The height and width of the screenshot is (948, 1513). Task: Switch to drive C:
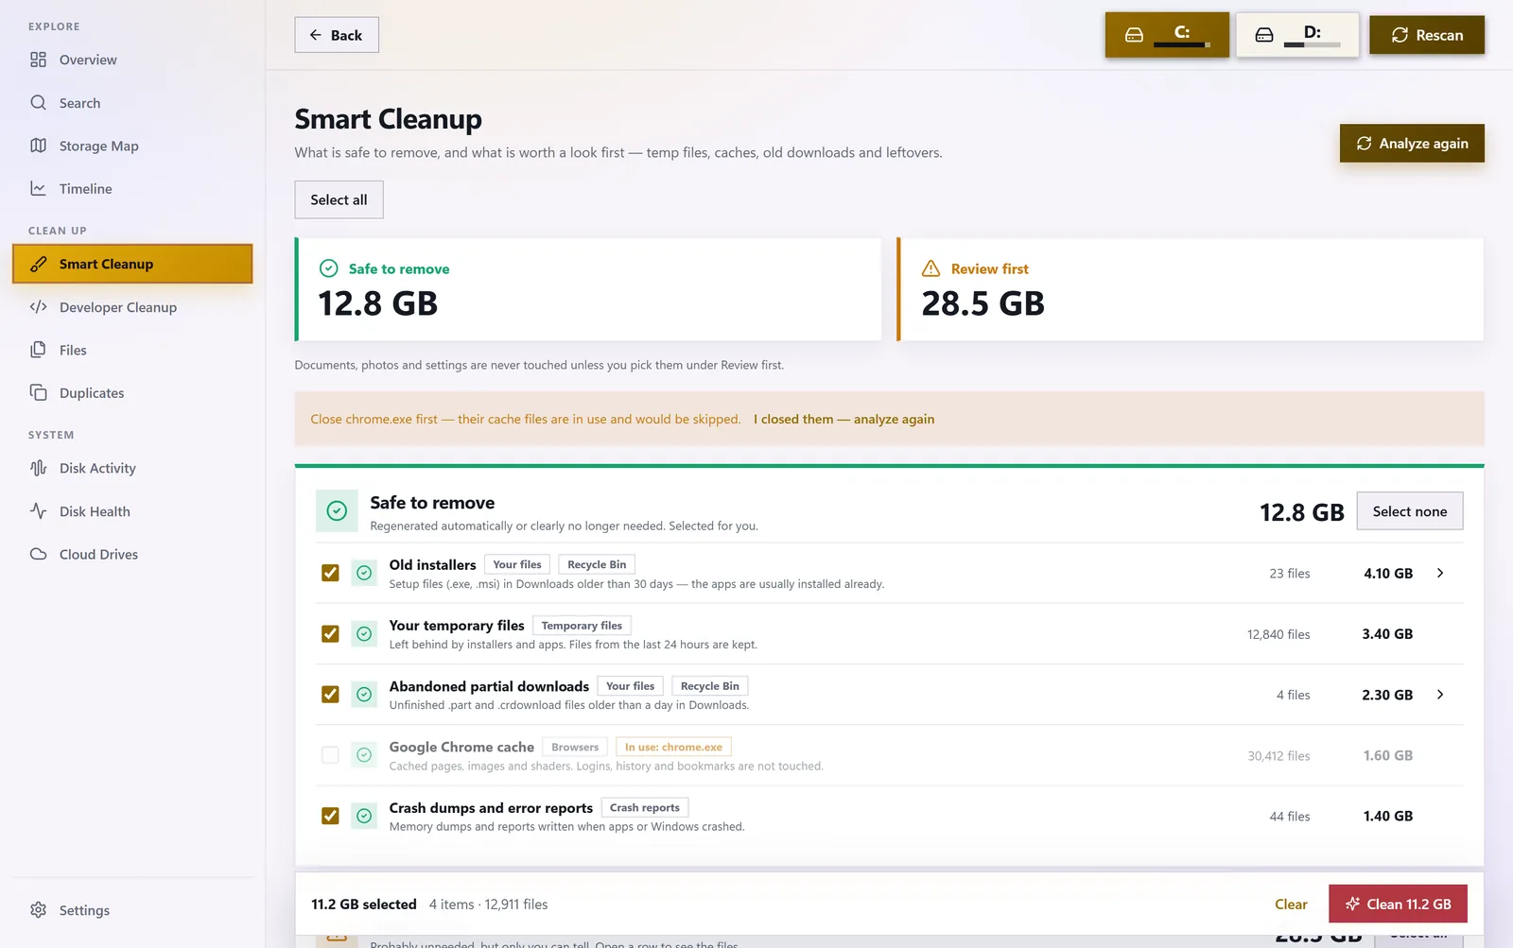[x=1167, y=35]
